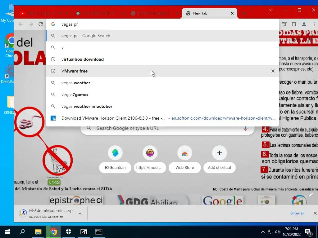This screenshot has width=318, height=238.
Task: Select the Google Chrome desktop shortcut
Action: coord(10,46)
